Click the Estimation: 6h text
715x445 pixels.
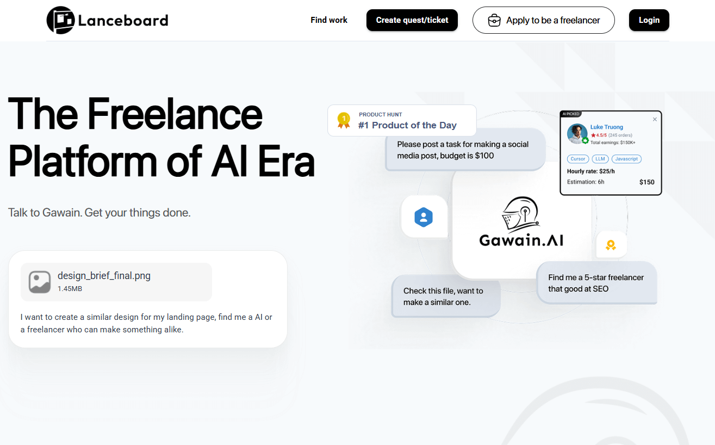point(586,182)
